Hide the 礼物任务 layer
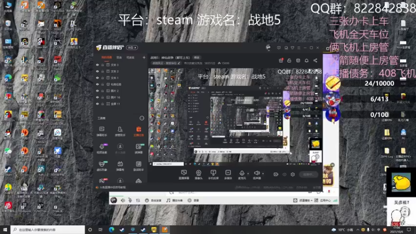 [97, 84]
